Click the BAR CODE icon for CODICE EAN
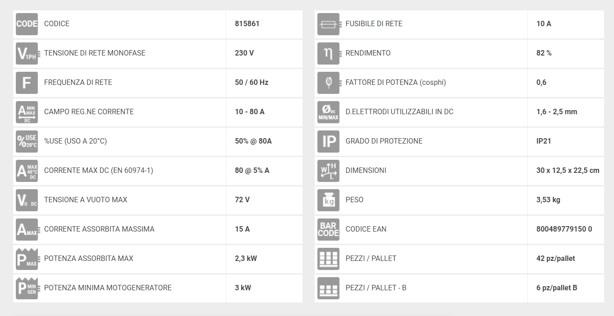614x316 pixels. click(x=328, y=229)
